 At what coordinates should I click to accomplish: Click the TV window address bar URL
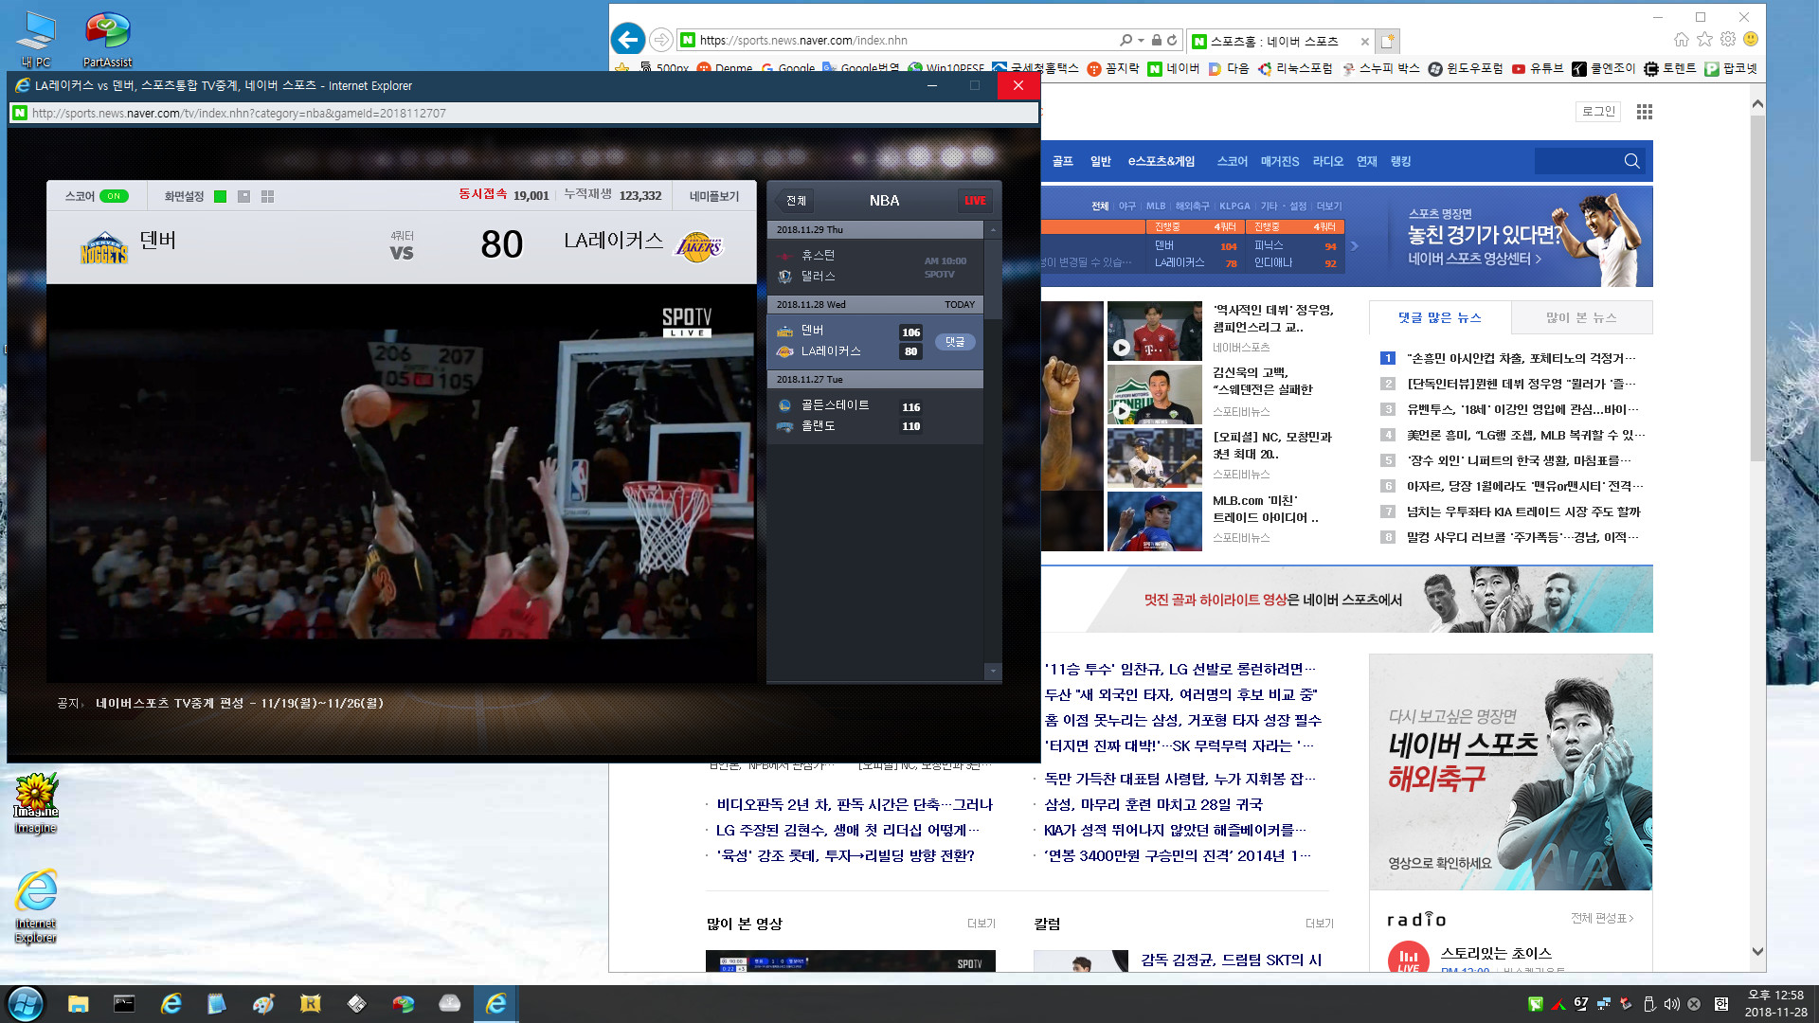click(239, 113)
